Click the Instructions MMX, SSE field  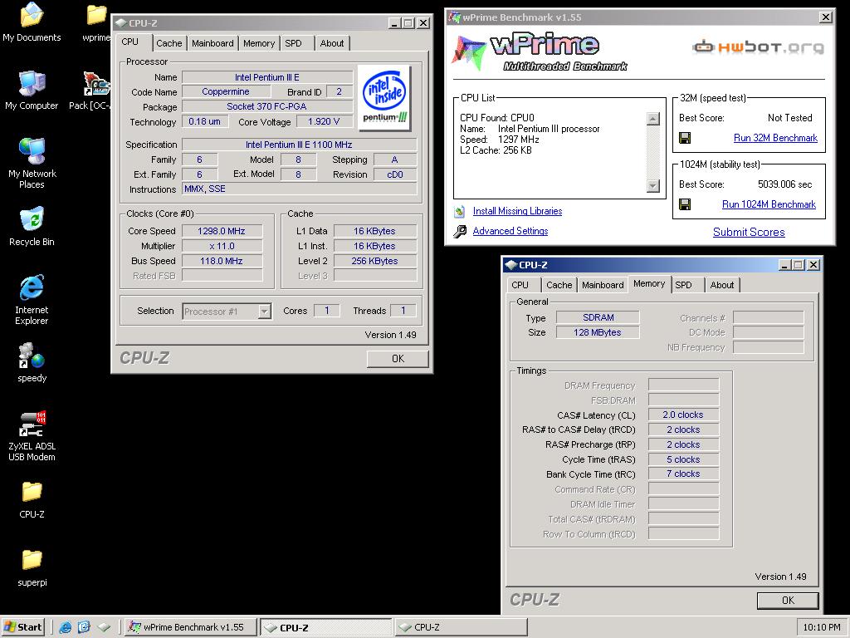[299, 189]
